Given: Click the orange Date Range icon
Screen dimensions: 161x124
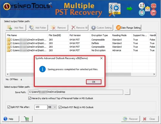Looking at the screenshot, I should point(118,27).
